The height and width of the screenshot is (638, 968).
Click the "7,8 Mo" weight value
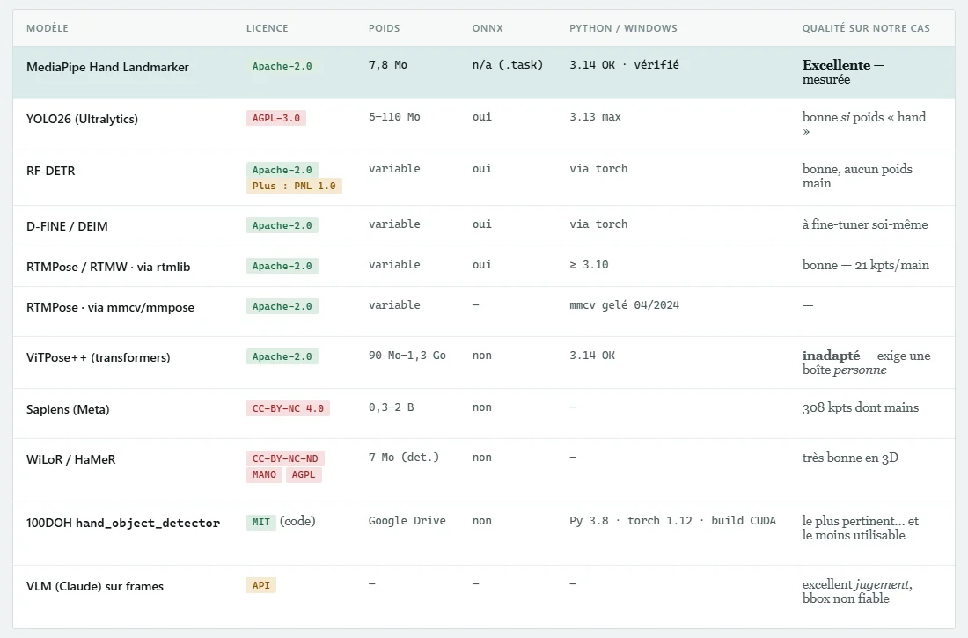pyautogui.click(x=388, y=65)
